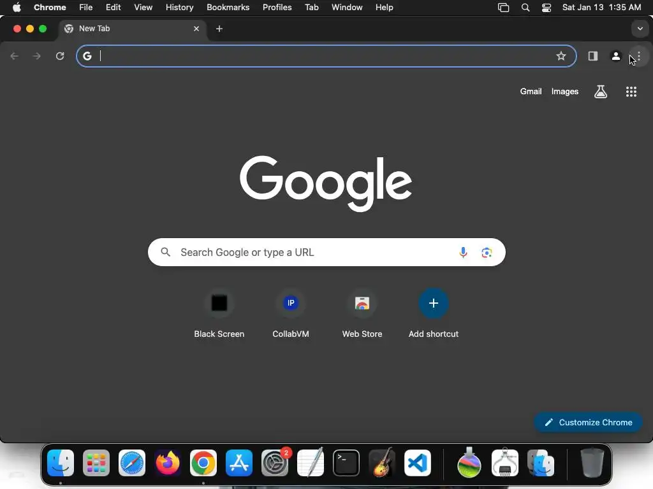Open Launchpad from the Dock
The height and width of the screenshot is (489, 653).
(x=96, y=463)
